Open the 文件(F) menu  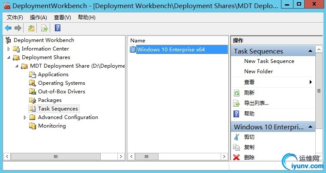[x=15, y=18]
